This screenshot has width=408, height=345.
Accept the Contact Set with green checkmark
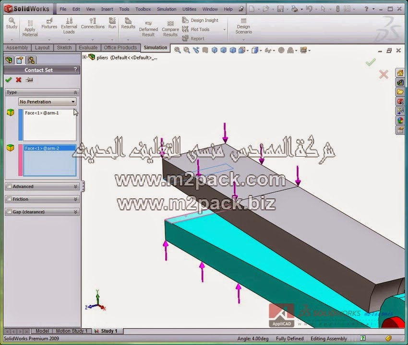[9, 80]
